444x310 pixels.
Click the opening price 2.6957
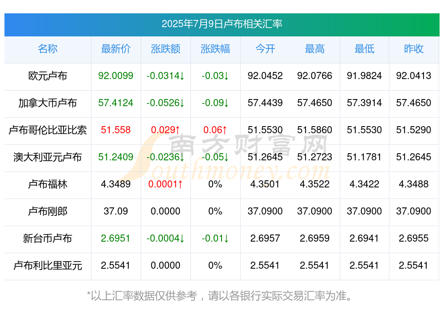(x=265, y=238)
